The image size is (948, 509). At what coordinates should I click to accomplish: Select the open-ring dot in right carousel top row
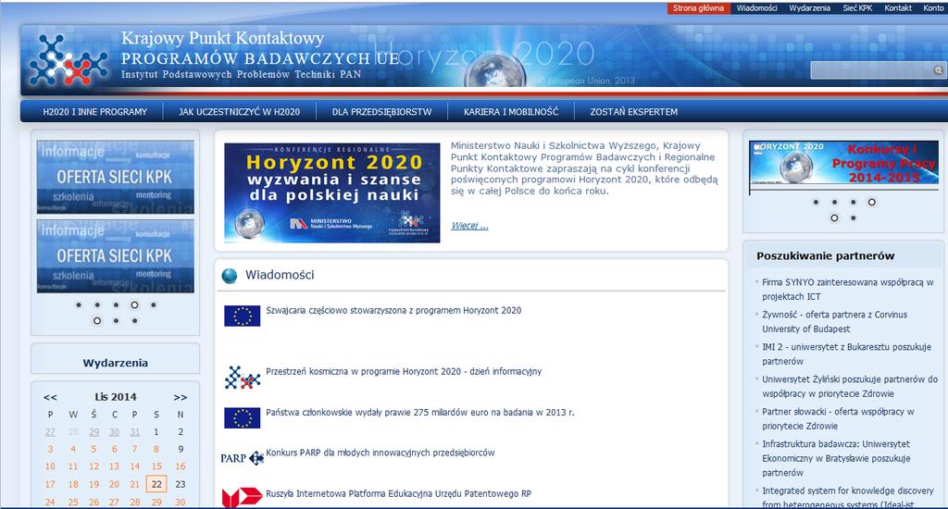tap(871, 203)
